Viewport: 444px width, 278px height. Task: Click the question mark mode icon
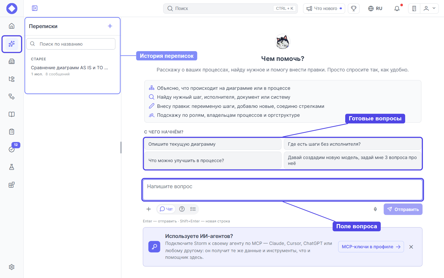coord(182,209)
